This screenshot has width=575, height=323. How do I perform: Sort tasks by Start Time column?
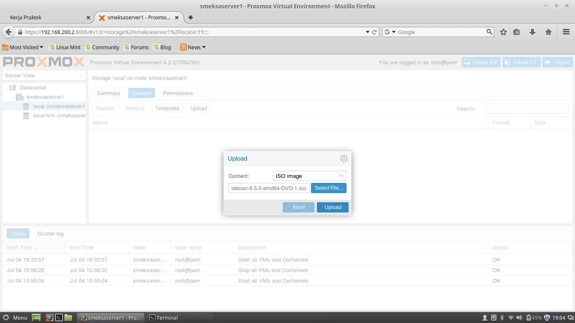34,248
